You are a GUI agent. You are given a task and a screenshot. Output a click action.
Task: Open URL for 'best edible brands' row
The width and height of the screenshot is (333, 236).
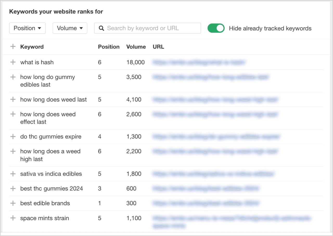pos(206,203)
